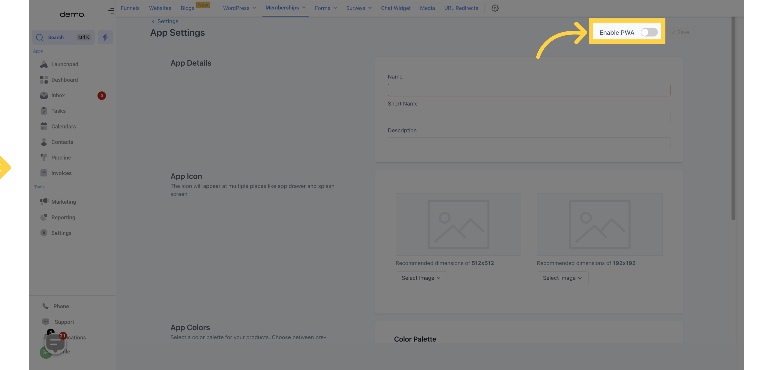Click the Contacts person icon

pyautogui.click(x=44, y=142)
